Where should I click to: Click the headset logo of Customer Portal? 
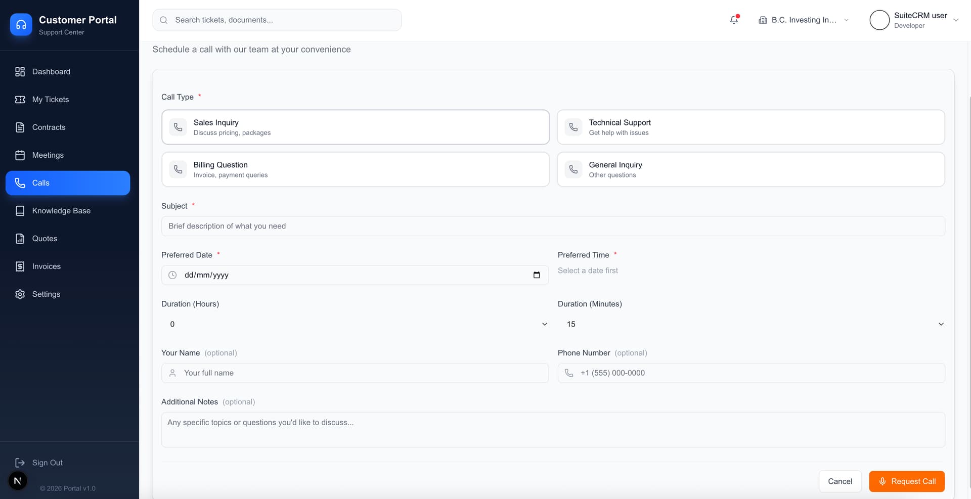coord(21,25)
